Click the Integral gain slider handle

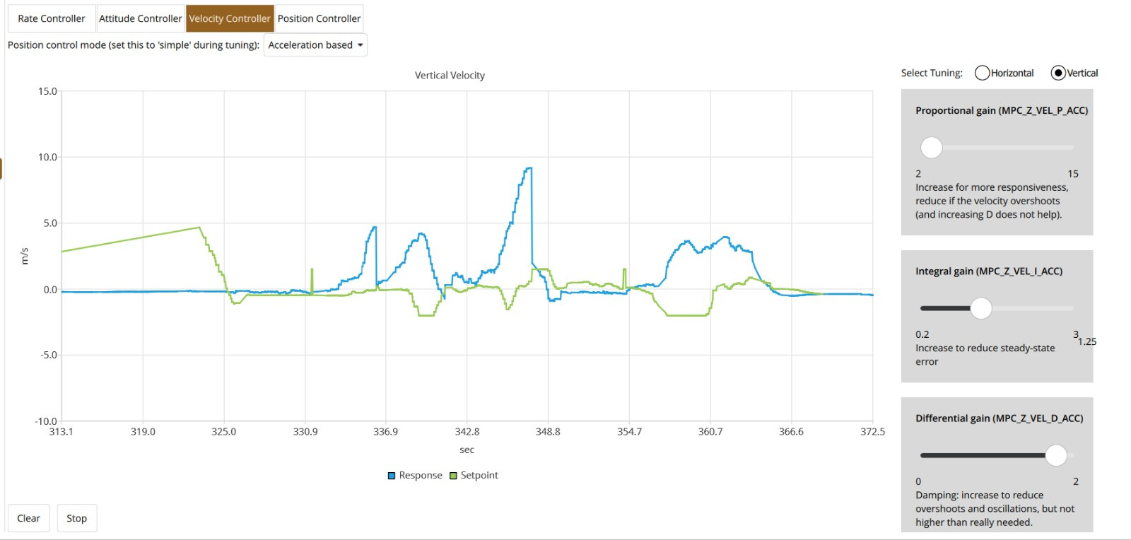coord(980,308)
